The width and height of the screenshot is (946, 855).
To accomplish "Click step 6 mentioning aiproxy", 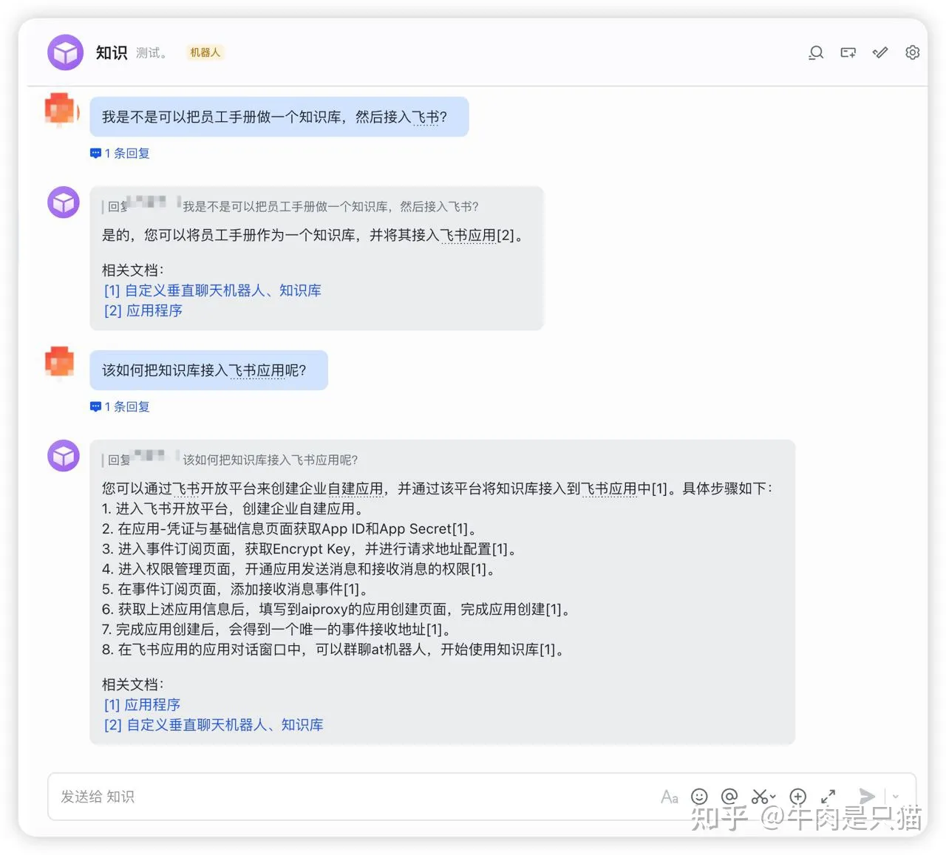I will point(338,610).
